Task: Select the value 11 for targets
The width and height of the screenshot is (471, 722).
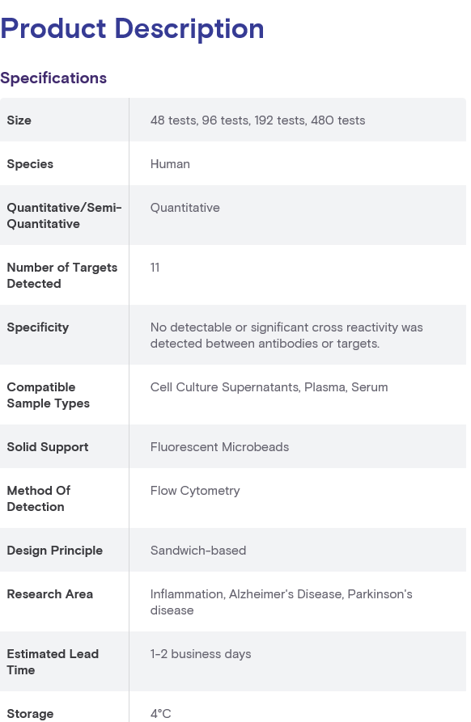Action: click(x=155, y=268)
